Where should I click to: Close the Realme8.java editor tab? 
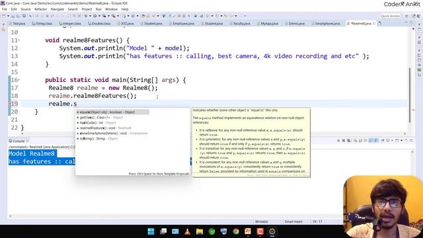(x=374, y=24)
